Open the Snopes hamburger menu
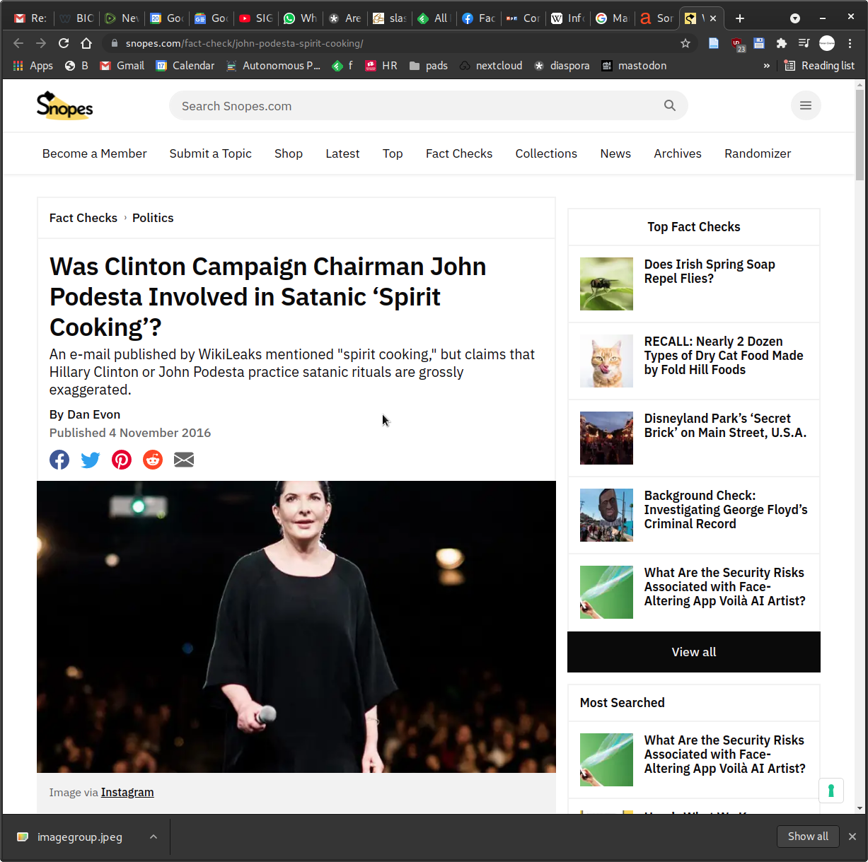Image resolution: width=868 pixels, height=862 pixels. point(805,106)
